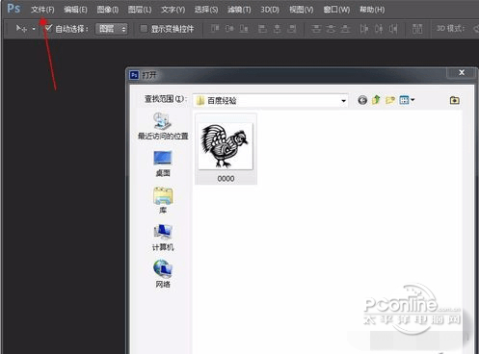Open the 库 libraries location
The height and width of the screenshot is (354, 479).
163,201
